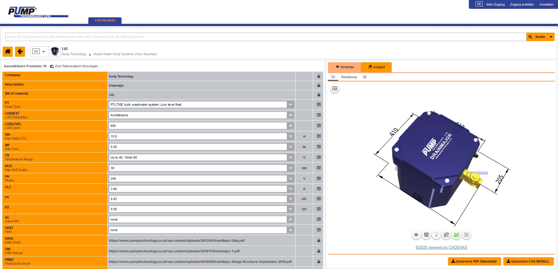Toggle the green dimensions display
558x269 pixels.
click(x=456, y=235)
